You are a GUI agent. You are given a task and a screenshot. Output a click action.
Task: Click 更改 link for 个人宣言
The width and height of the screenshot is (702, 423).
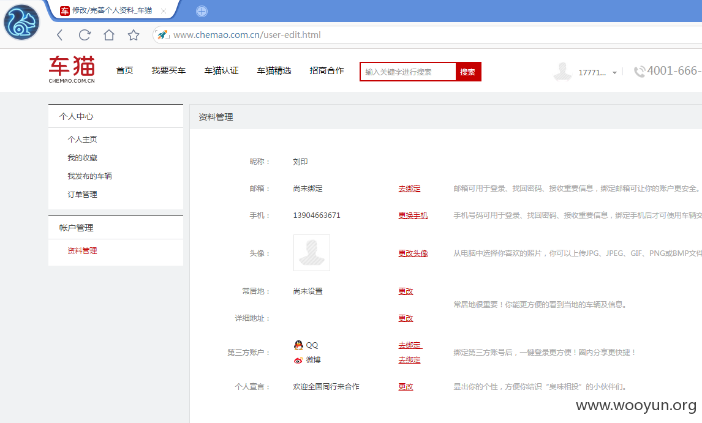pyautogui.click(x=406, y=387)
